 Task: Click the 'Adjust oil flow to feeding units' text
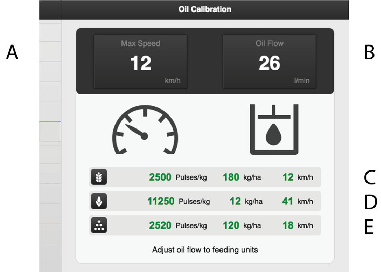205,250
